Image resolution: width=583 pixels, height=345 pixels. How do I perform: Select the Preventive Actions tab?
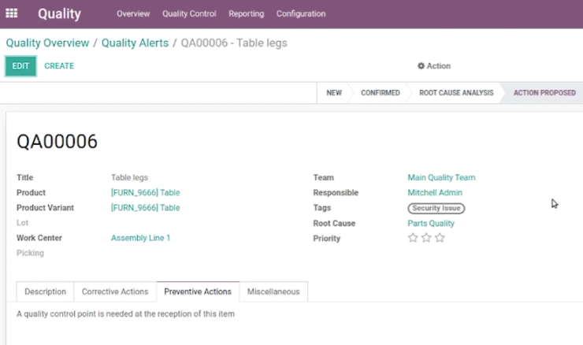(x=198, y=291)
